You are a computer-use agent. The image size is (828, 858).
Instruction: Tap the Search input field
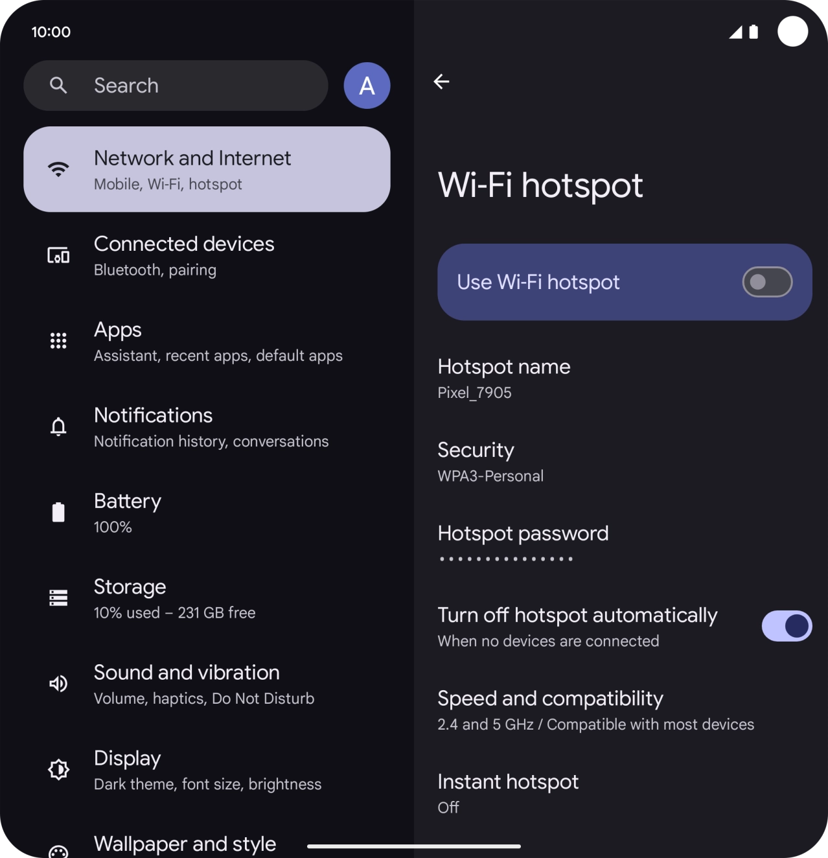click(181, 85)
